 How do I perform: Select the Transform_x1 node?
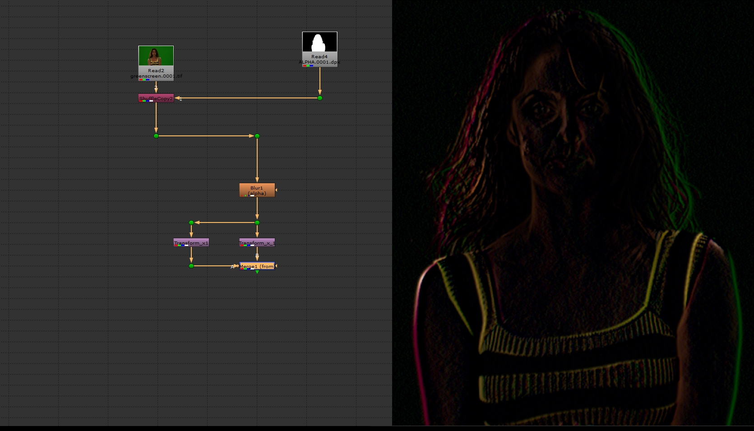[x=191, y=243]
